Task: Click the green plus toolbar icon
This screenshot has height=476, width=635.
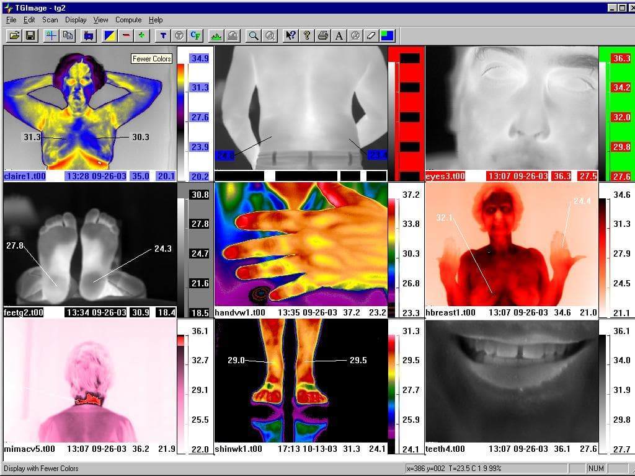Action: pyautogui.click(x=142, y=35)
